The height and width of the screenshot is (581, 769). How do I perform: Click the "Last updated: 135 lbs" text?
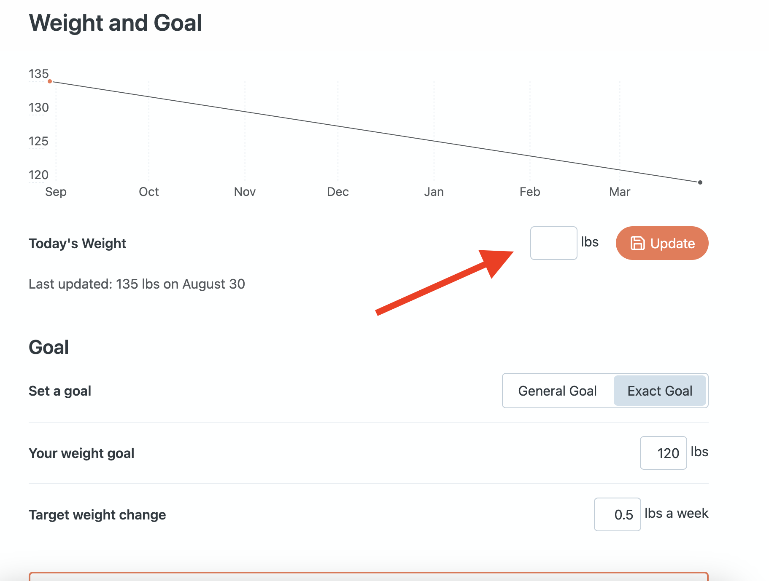(137, 284)
